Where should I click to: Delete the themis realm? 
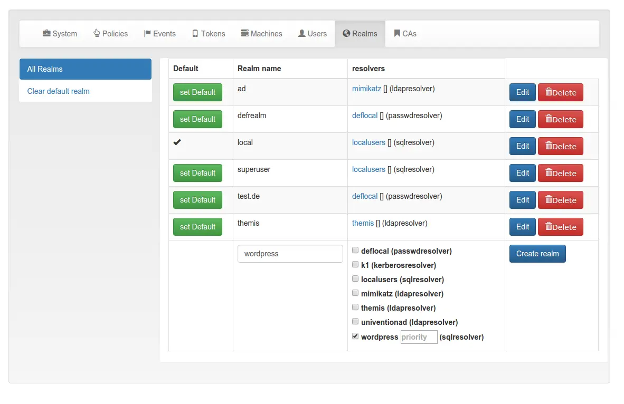(x=560, y=227)
